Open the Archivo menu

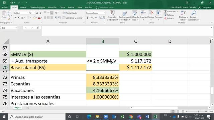click(5, 7)
